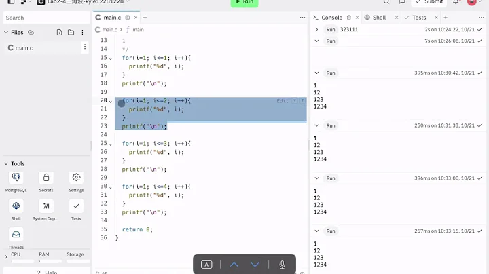The width and height of the screenshot is (489, 274).
Task: Collapse the Run entry from 10:30:42
Action: click(316, 73)
